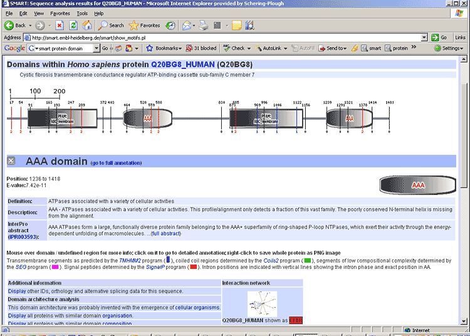Click vertical scrollbar down arrow
This screenshot has height=336, width=470.
pos(463,322)
